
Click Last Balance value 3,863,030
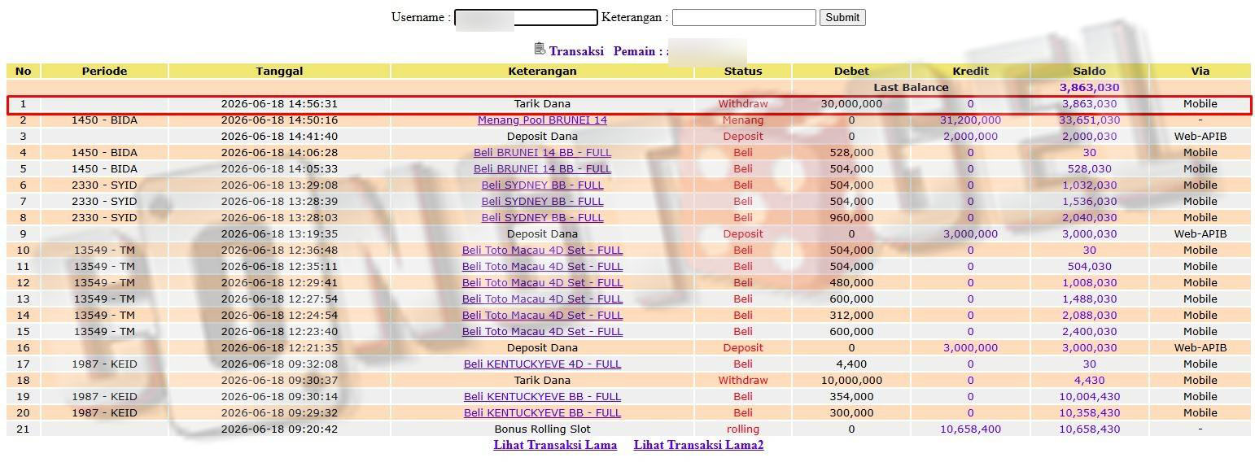(1089, 87)
